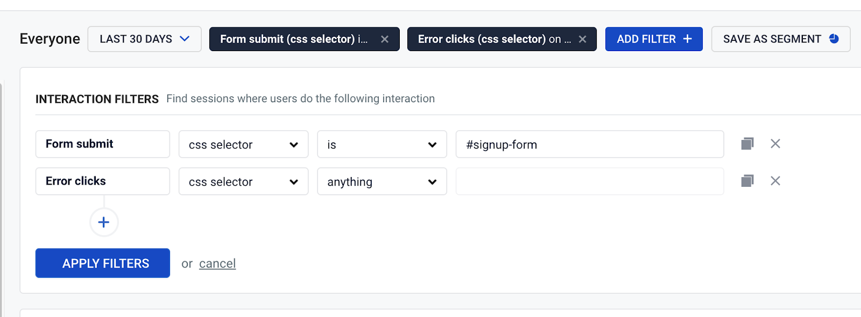Select the Form submit event type box

tap(102, 144)
